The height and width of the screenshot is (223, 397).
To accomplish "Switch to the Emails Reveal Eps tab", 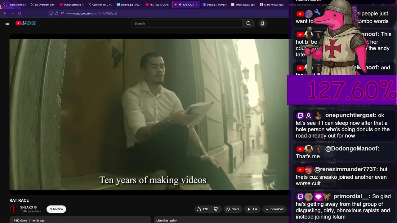I will coord(243,5).
